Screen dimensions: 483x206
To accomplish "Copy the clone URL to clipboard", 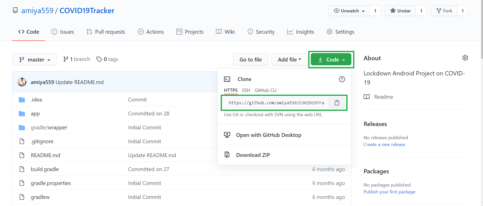I will tap(337, 103).
